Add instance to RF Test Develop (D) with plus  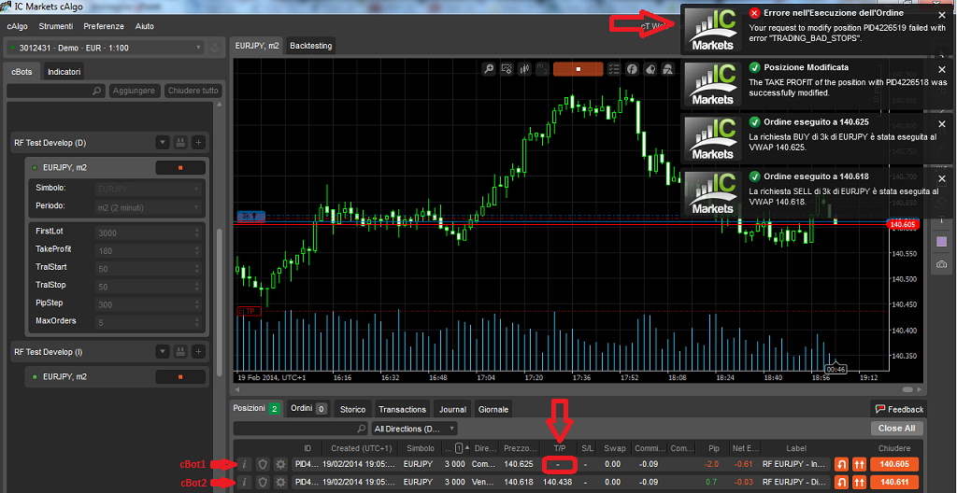[198, 143]
